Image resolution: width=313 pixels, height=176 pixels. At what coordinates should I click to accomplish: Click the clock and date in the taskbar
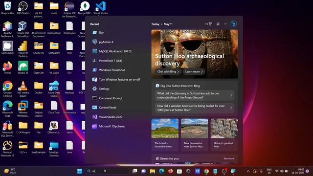298,171
